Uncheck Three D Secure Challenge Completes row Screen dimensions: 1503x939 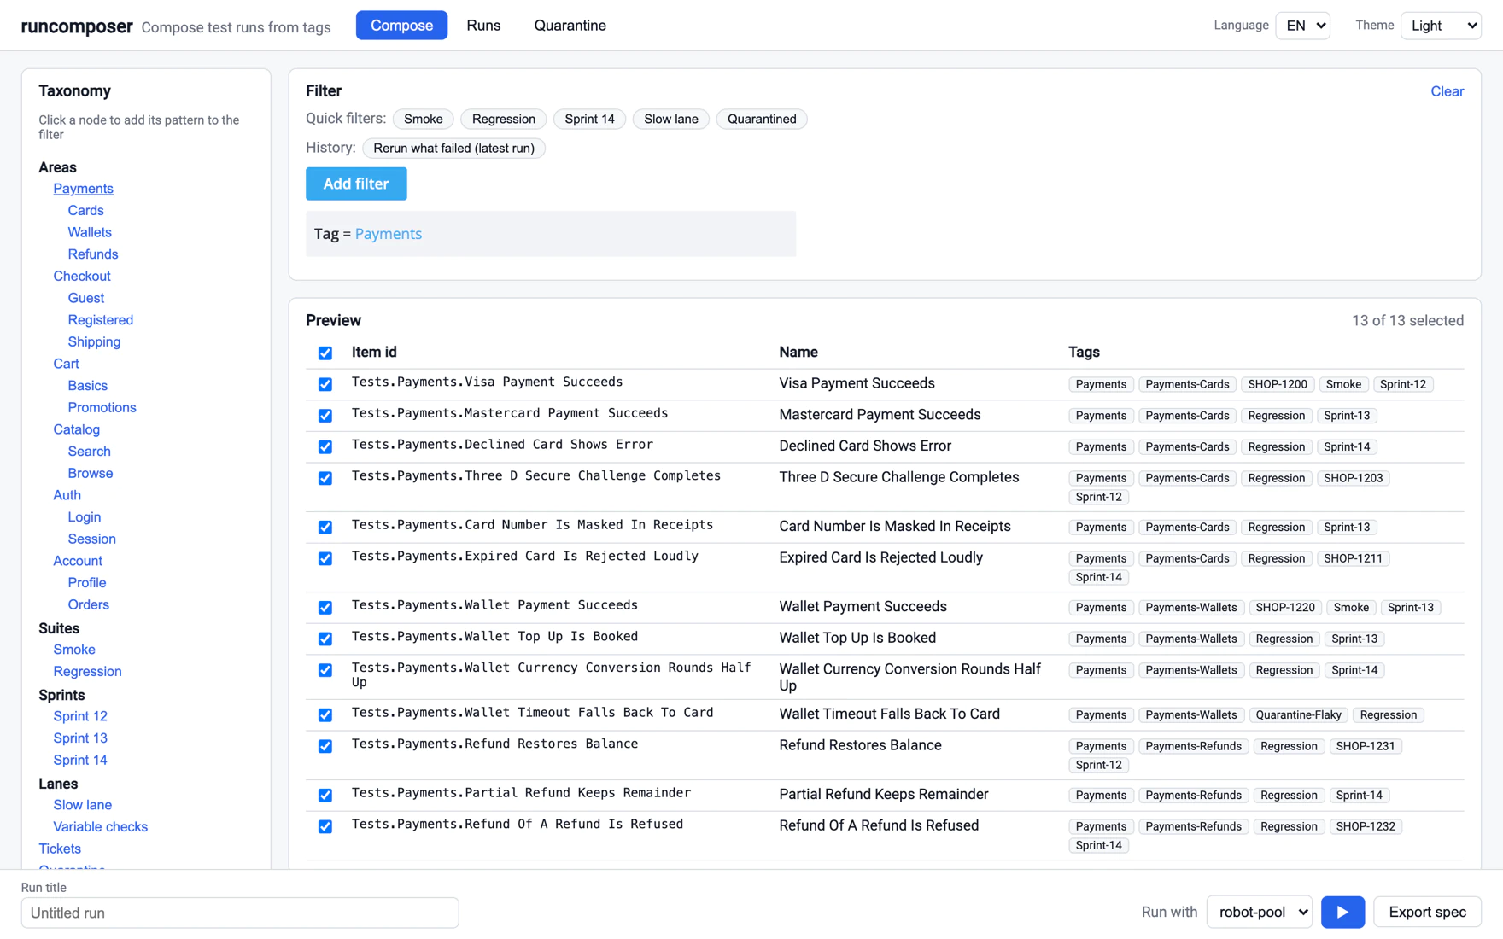(325, 478)
